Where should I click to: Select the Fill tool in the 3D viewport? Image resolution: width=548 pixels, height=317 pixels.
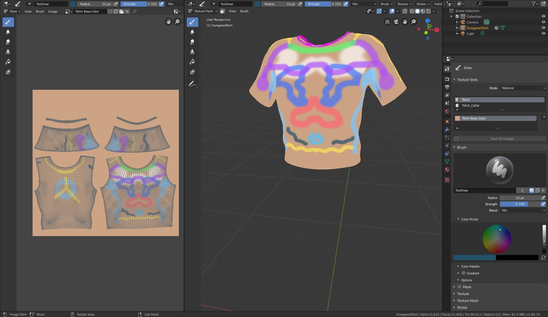192,62
